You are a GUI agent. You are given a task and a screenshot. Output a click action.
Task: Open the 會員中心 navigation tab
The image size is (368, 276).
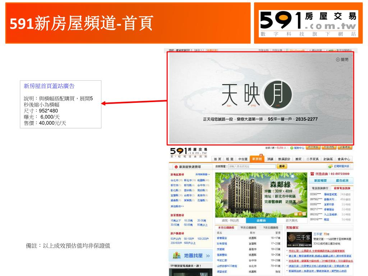pyautogui.click(x=344, y=159)
